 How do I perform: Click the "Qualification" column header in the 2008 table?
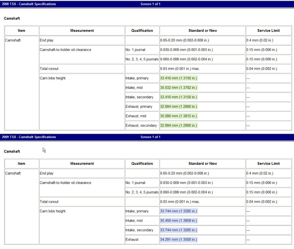click(142, 30)
